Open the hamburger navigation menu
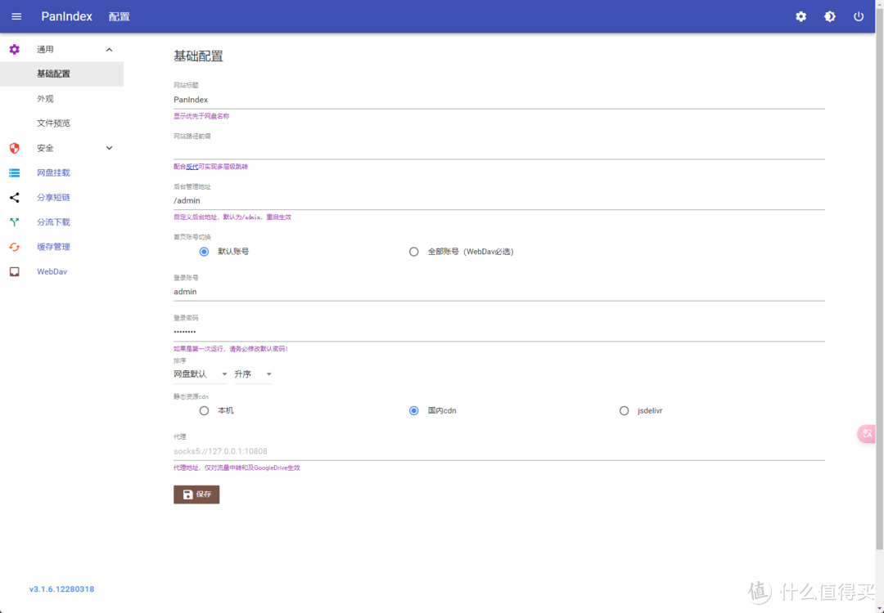The image size is (884, 613). 16,16
